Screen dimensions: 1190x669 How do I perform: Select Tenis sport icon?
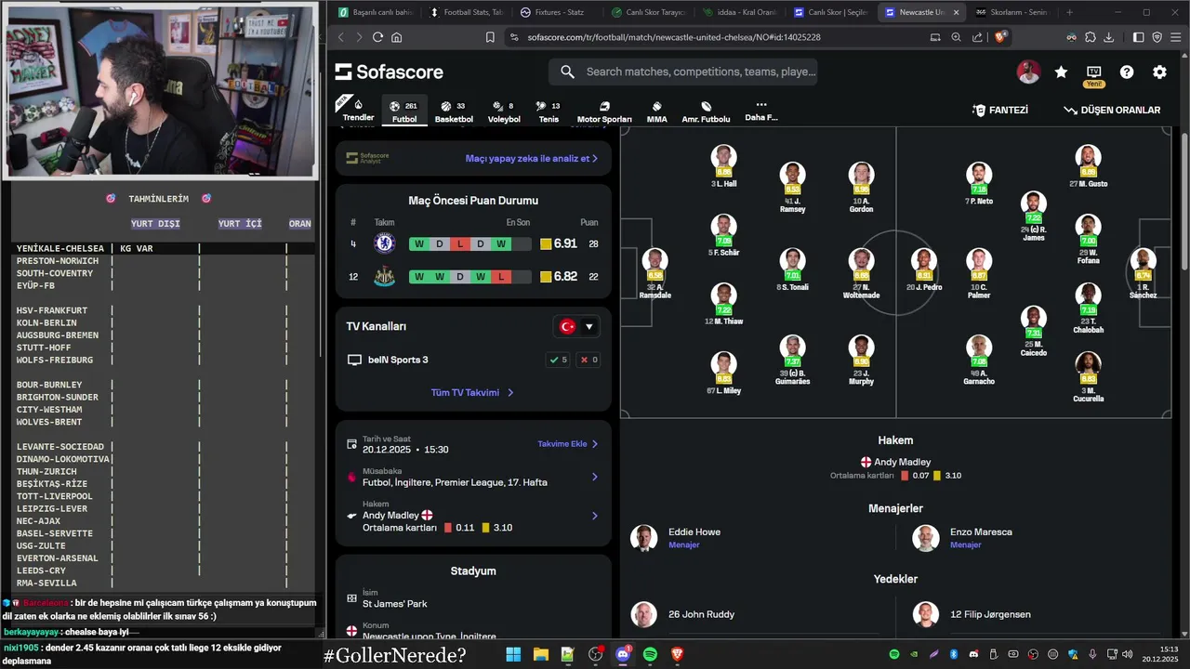(x=549, y=111)
